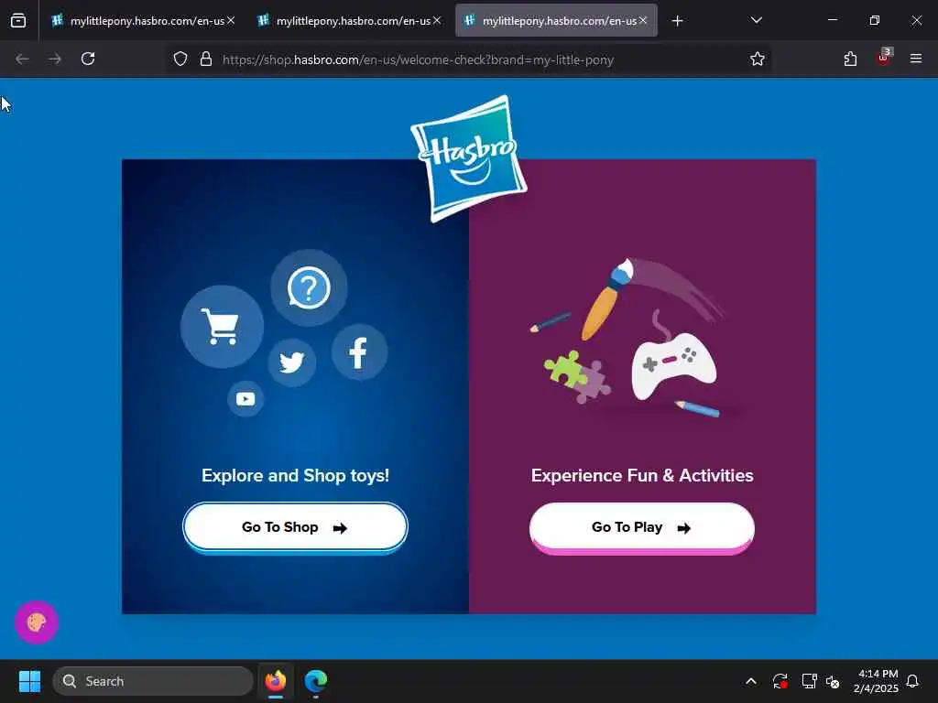938x703 pixels.
Task: Click the taskbar Search box
Action: 153,681
